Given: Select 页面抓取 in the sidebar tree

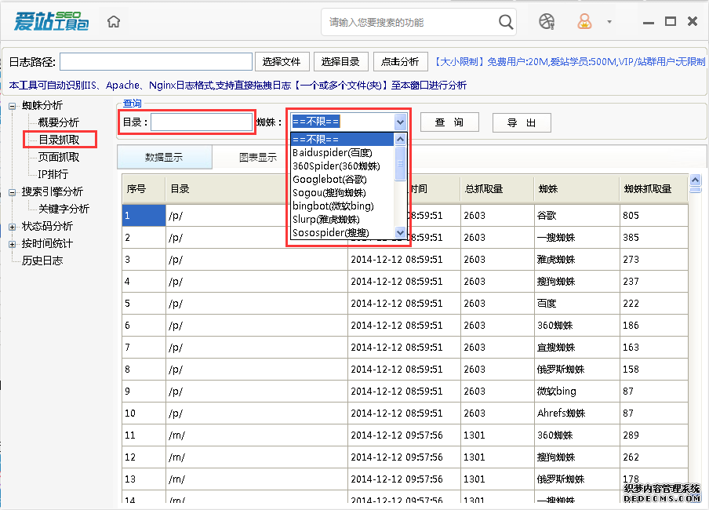Looking at the screenshot, I should [x=59, y=157].
